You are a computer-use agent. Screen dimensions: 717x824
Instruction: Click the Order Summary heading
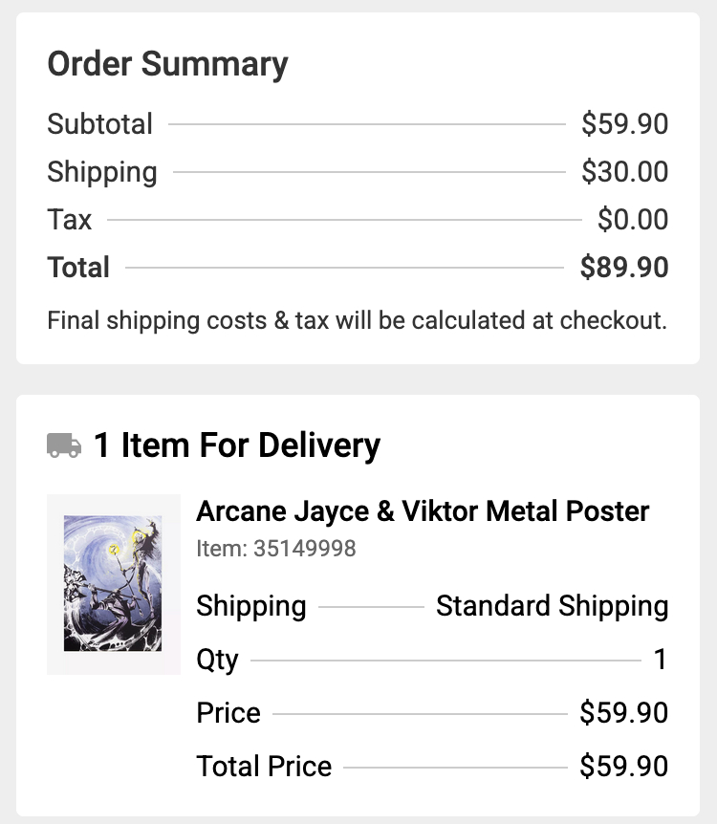coord(167,64)
